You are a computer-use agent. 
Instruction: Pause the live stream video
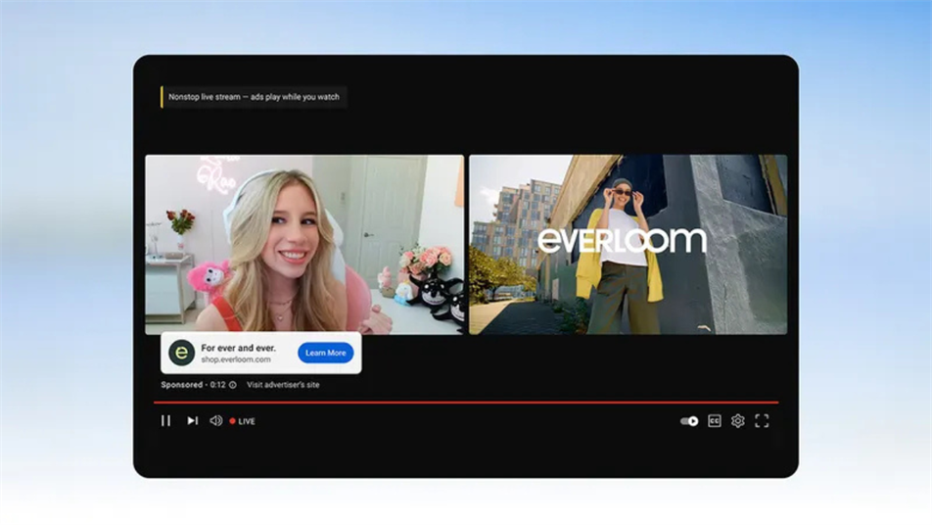pyautogui.click(x=165, y=421)
